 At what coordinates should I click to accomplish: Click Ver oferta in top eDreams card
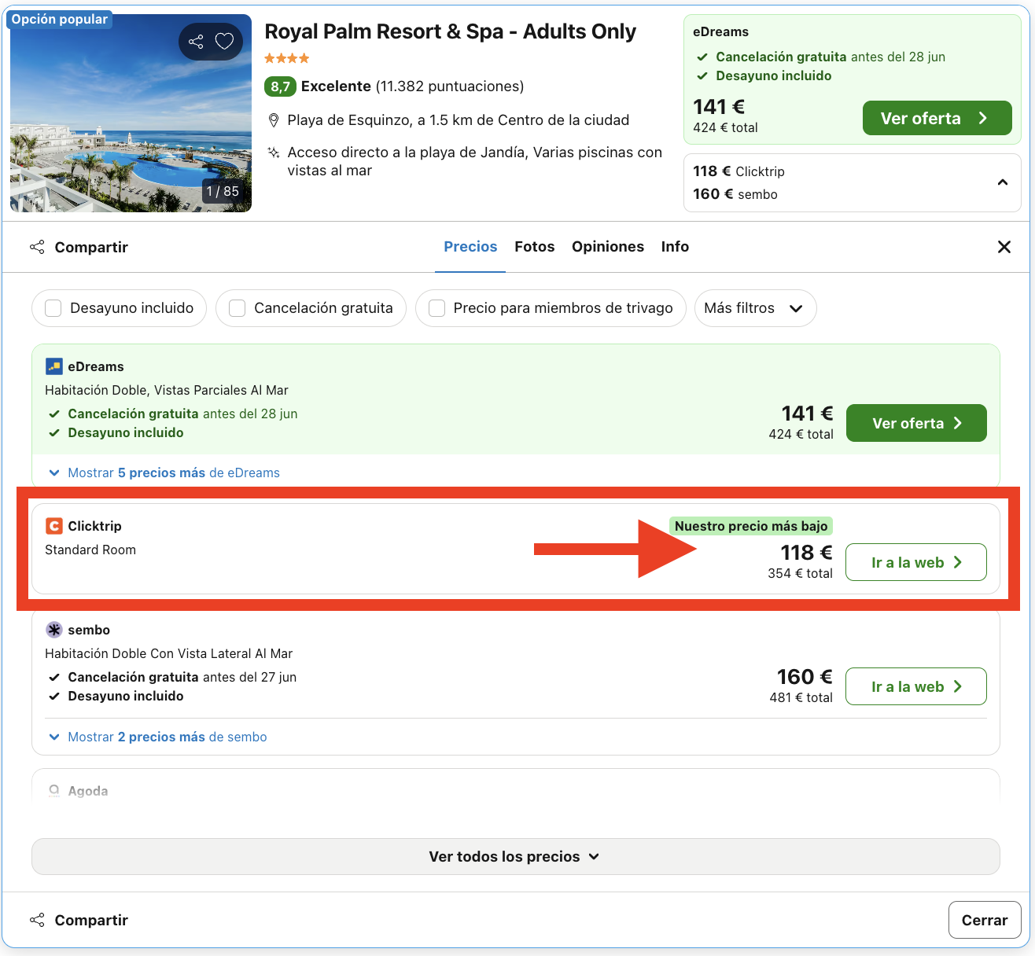pos(937,118)
